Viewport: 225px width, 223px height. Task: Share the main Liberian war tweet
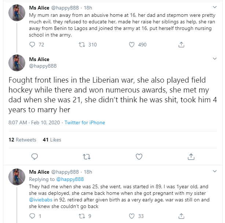[191, 156]
